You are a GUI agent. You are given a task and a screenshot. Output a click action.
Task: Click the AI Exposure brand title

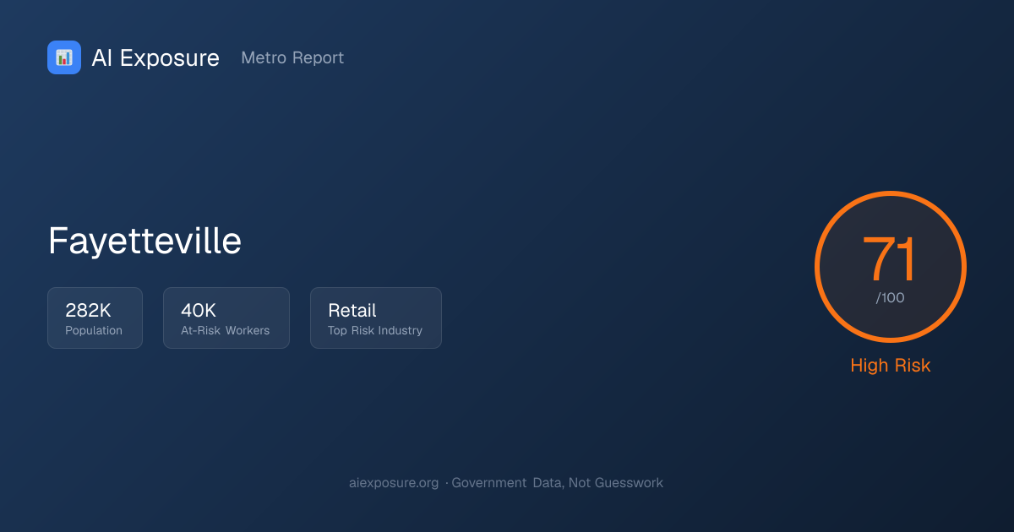155,57
